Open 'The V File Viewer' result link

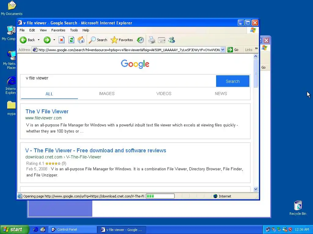click(47, 112)
